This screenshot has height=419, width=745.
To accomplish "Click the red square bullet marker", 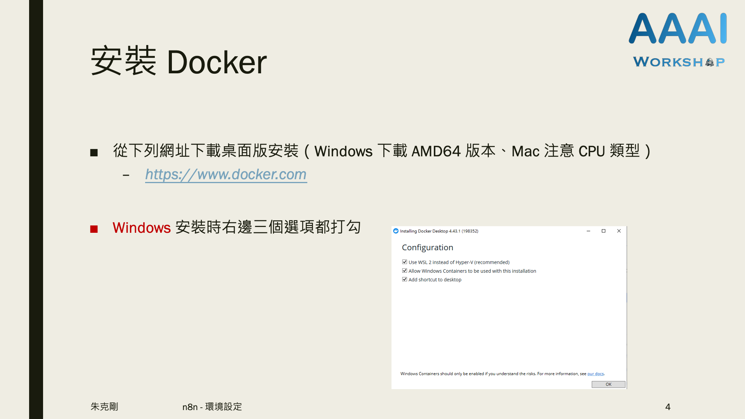I will (94, 229).
